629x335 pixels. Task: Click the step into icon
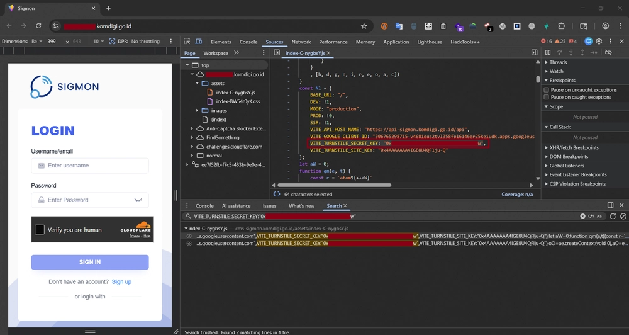point(571,53)
